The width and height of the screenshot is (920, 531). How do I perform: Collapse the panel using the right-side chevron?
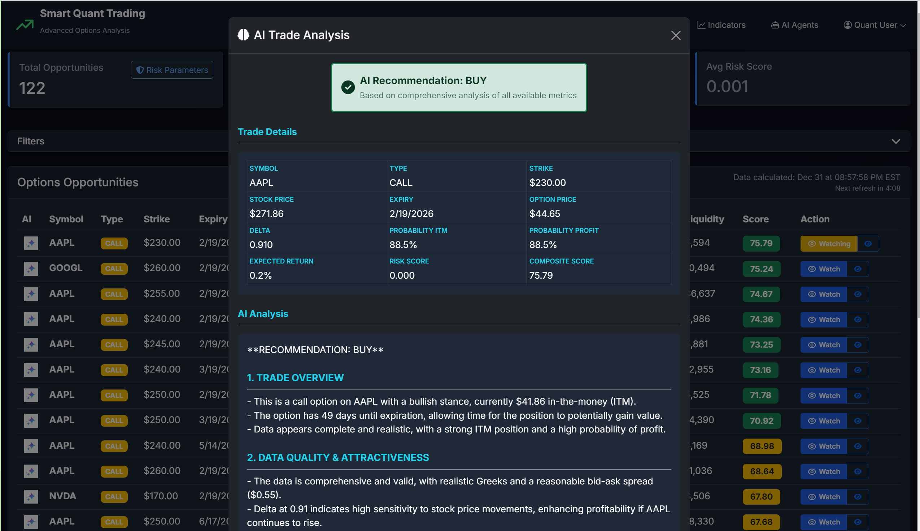tap(896, 141)
